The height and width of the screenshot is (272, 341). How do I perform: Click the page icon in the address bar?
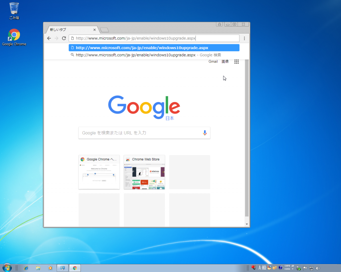pyautogui.click(x=73, y=38)
